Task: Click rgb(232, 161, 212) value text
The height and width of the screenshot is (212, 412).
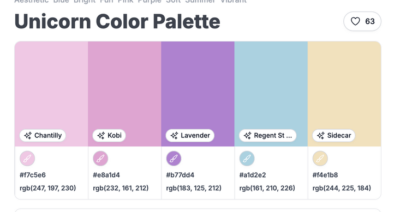Action: coord(121,188)
